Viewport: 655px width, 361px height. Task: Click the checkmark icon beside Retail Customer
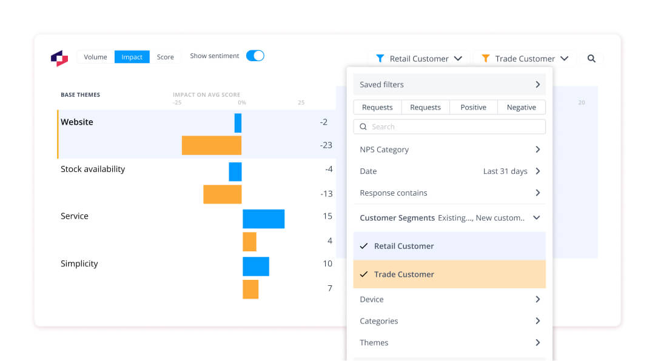click(364, 246)
